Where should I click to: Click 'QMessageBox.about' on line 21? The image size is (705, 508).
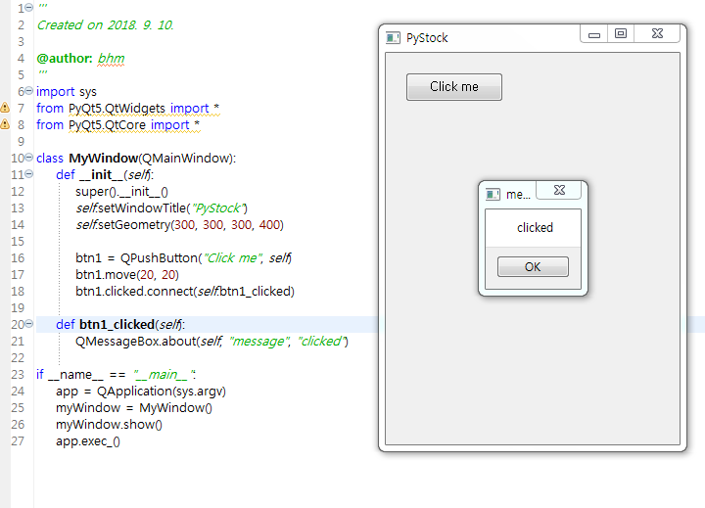coord(136,342)
